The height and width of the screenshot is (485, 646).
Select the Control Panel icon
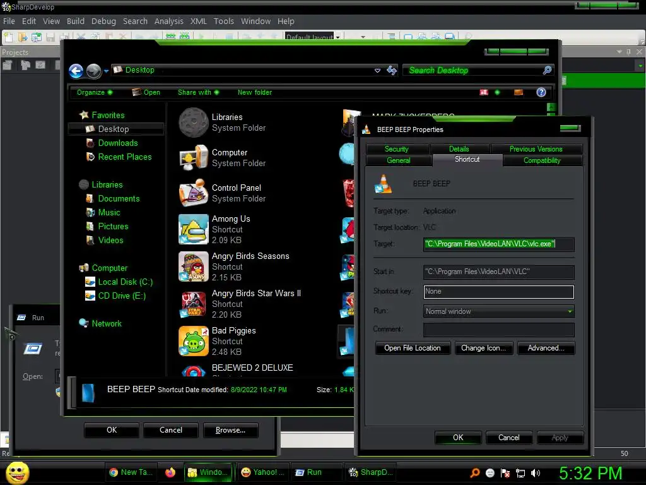pos(193,193)
